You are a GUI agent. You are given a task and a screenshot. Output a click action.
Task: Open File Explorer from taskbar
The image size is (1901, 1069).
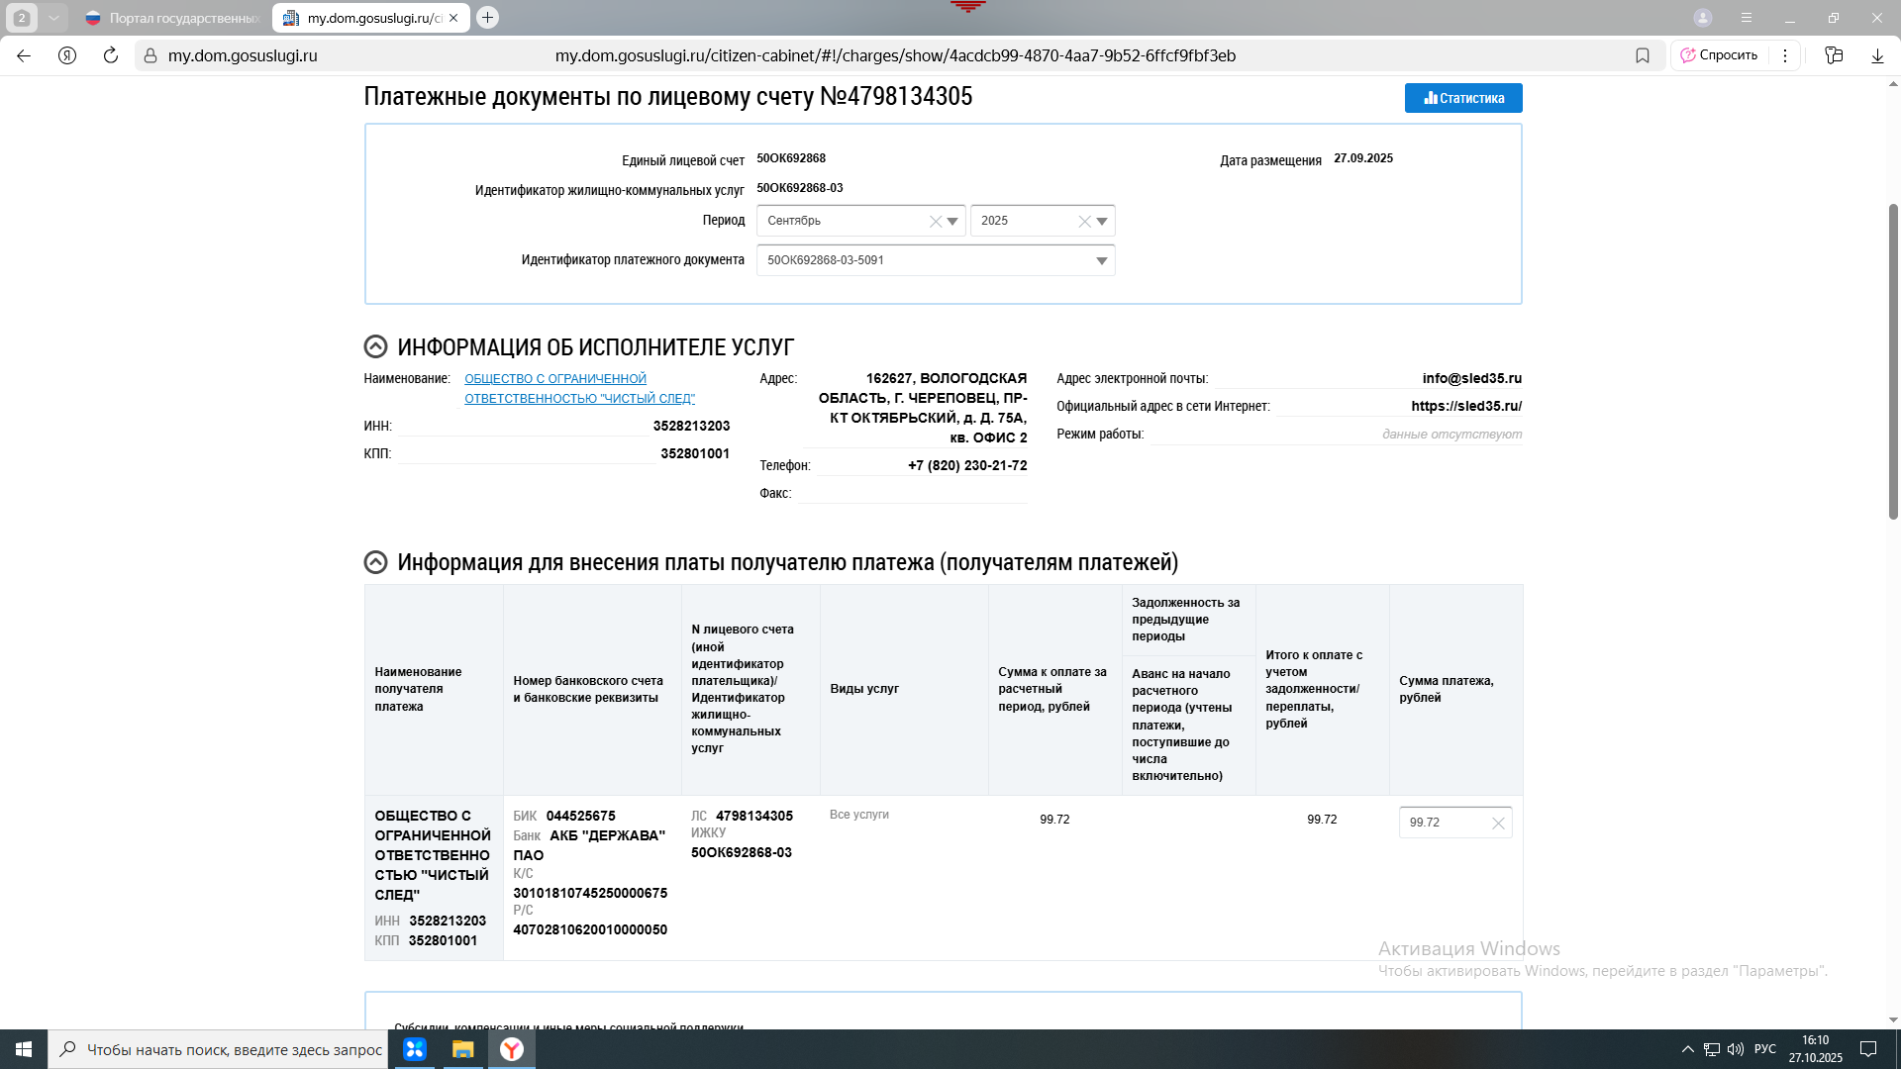tap(462, 1049)
